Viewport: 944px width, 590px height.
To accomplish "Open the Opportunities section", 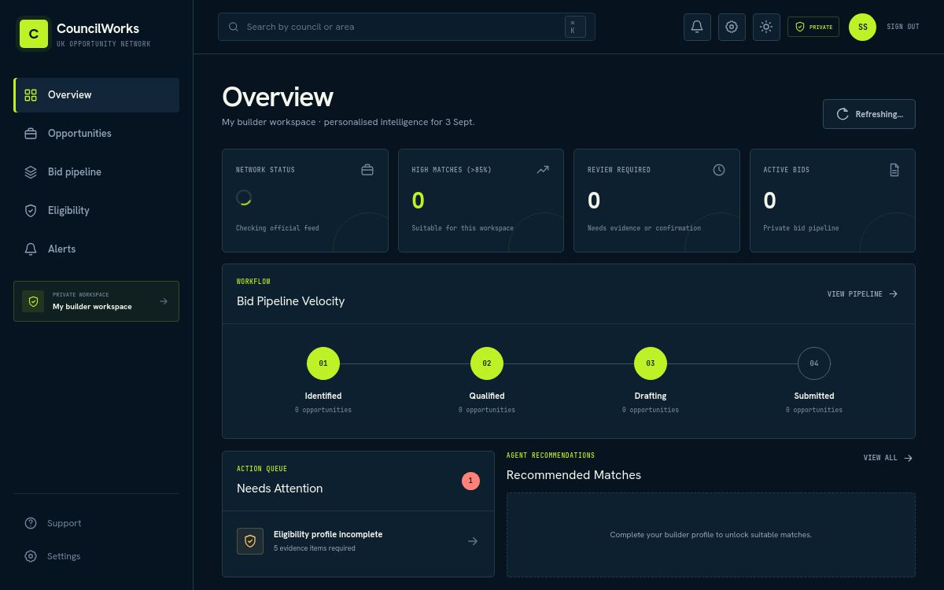I will [x=97, y=134].
